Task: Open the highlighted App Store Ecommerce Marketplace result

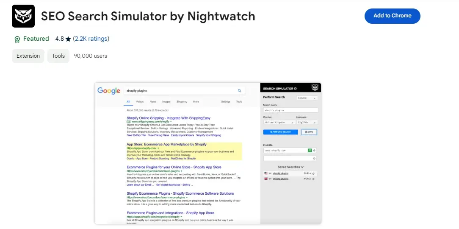Action: (x=166, y=144)
